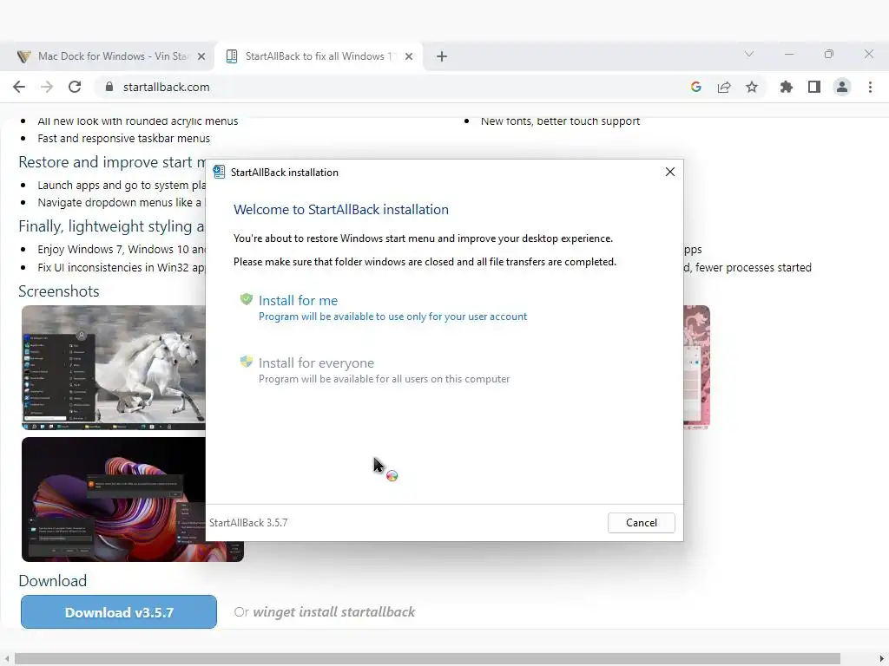Reload the startallback.com page
Image resolution: width=889 pixels, height=666 pixels.
[x=75, y=87]
